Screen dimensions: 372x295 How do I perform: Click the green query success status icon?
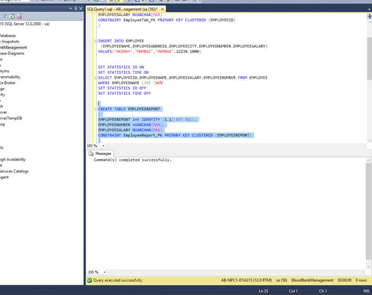tap(89, 280)
